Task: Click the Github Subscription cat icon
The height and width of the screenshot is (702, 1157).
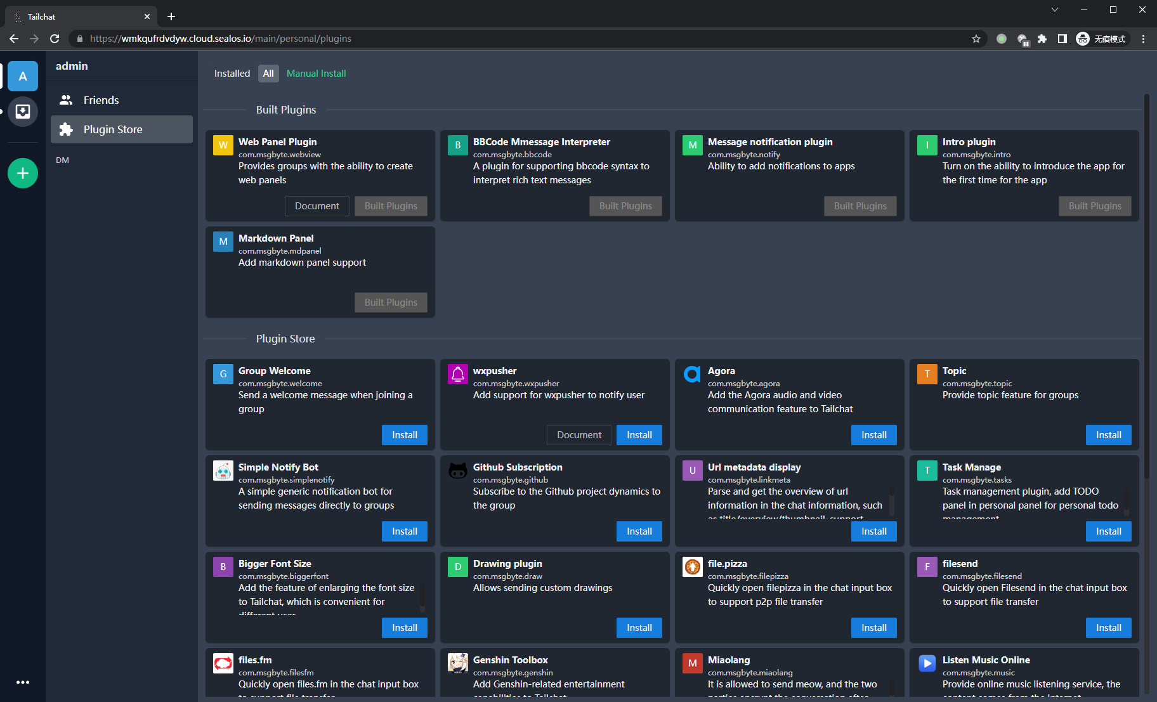Action: (457, 471)
